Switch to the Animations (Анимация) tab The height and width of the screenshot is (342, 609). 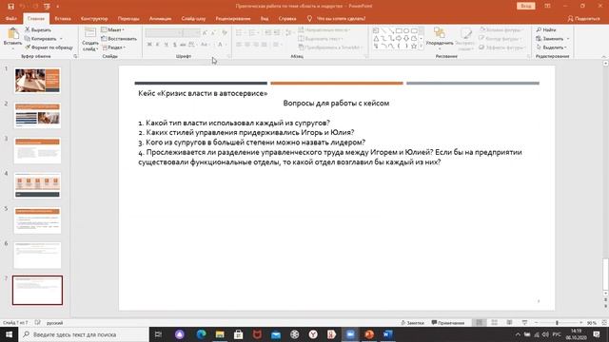[160, 19]
